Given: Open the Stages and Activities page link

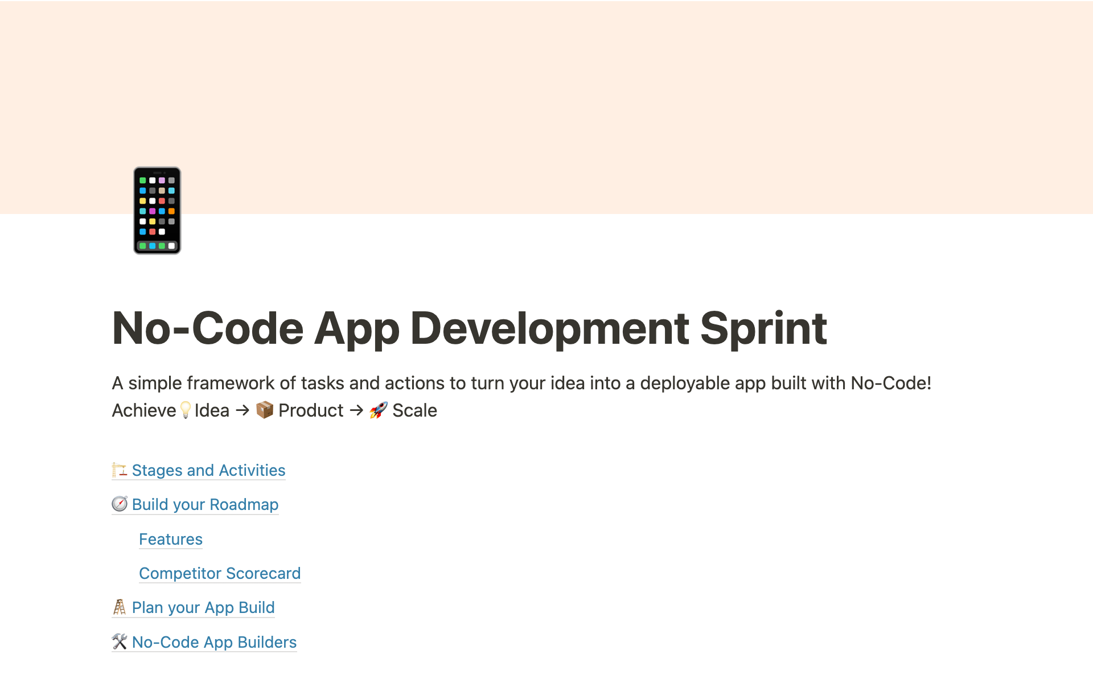Looking at the screenshot, I should [208, 470].
